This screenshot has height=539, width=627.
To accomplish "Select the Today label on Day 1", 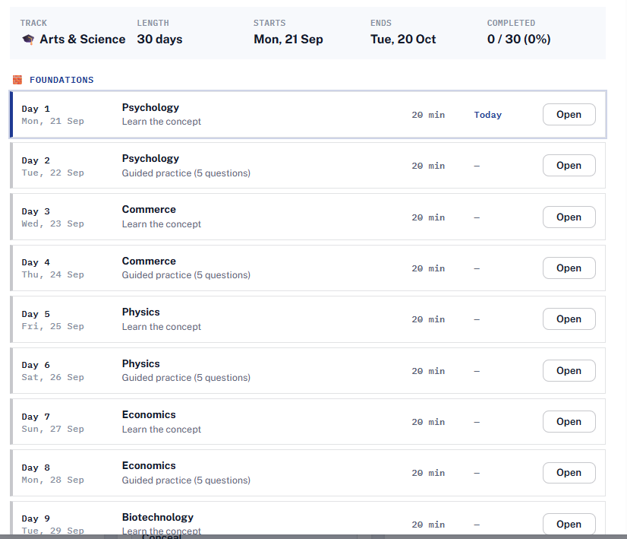I will (x=487, y=115).
